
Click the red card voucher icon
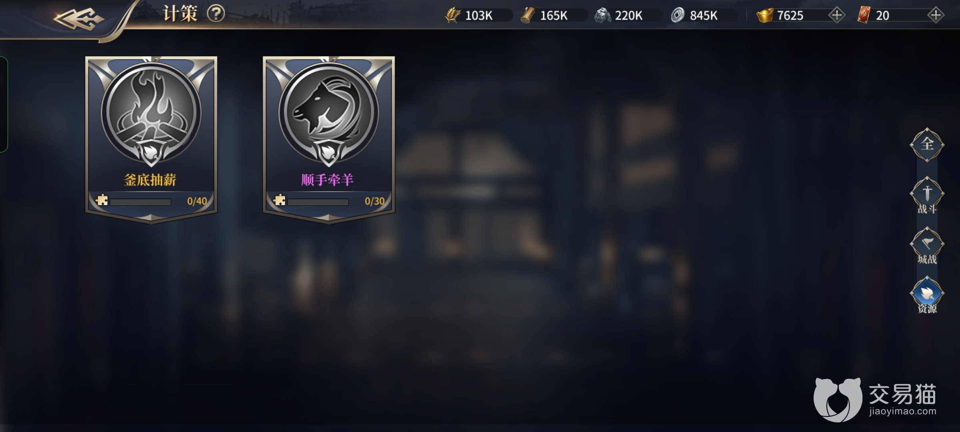[864, 15]
